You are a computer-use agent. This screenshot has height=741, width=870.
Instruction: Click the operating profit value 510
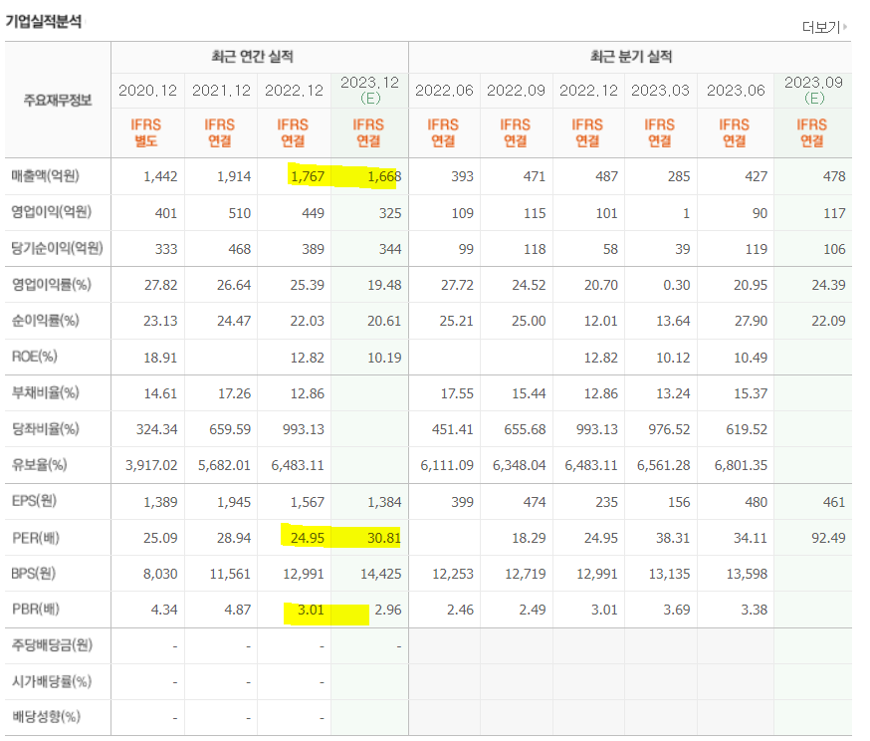pyautogui.click(x=240, y=213)
